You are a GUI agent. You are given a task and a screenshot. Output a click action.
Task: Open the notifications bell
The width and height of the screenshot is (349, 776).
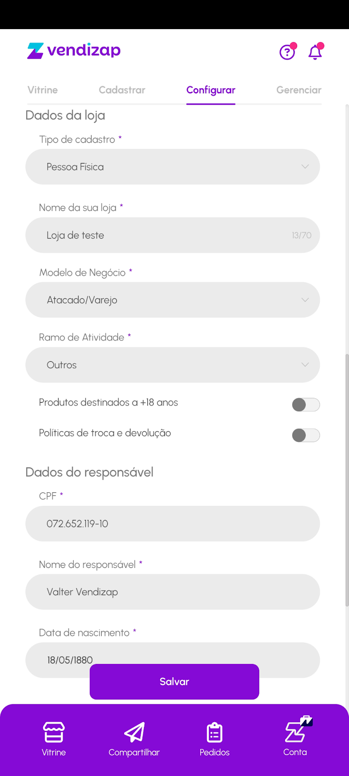315,52
